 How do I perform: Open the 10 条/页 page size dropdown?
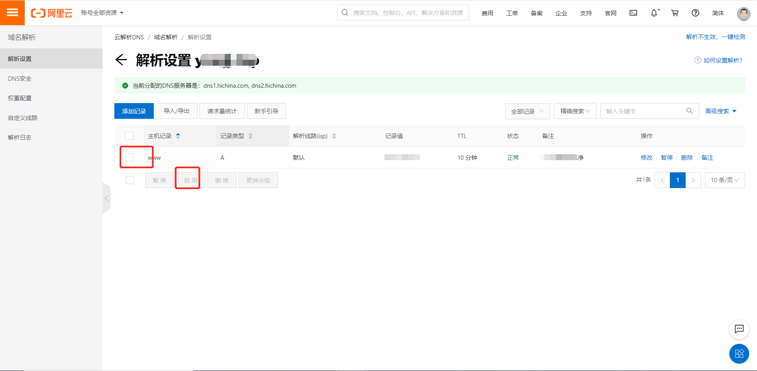tap(724, 180)
